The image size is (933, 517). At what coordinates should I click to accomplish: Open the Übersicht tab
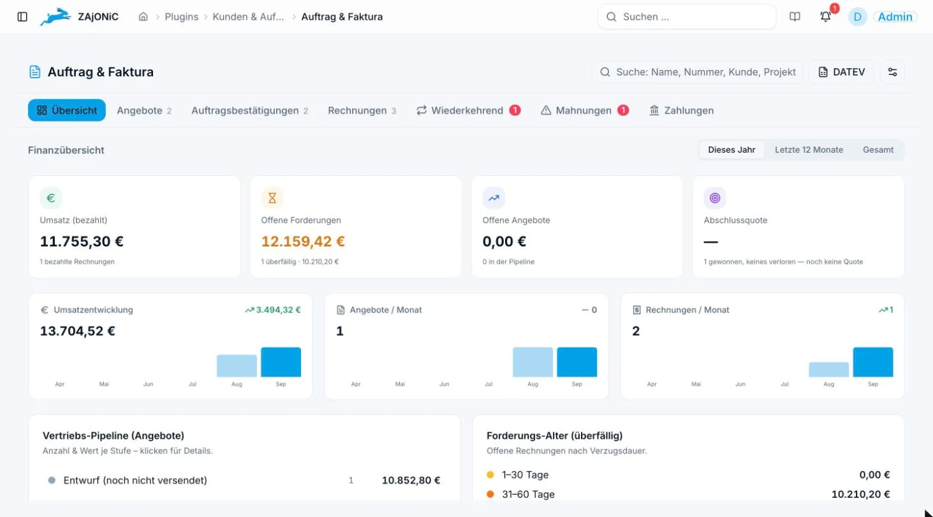[67, 110]
